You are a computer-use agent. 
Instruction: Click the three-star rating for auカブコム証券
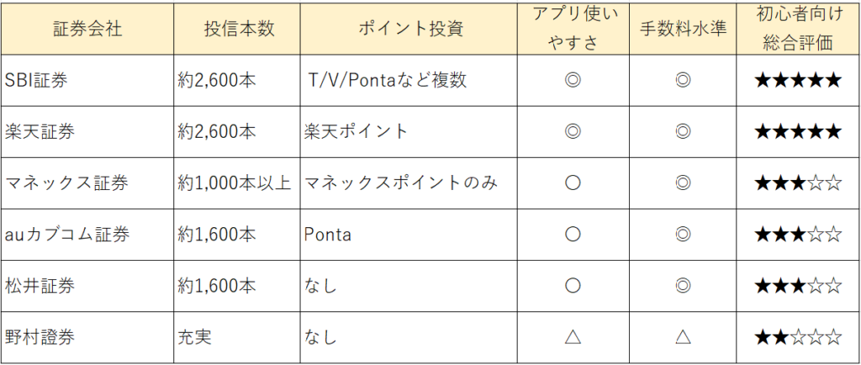point(797,235)
